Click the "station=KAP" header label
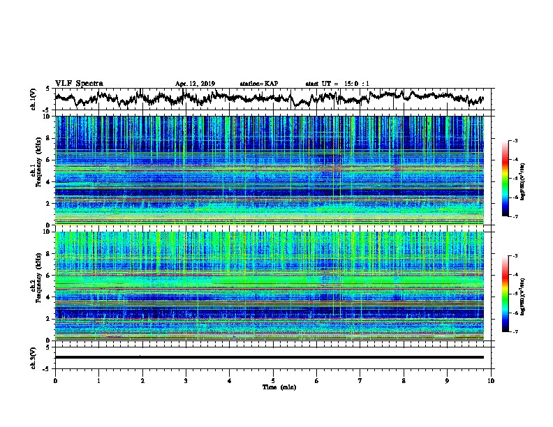553x427 pixels. click(x=259, y=84)
